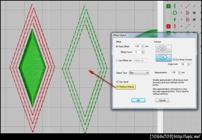Toggle the Use Spiral checkbox
Viewport: 202px width, 140px height.
tap(117, 82)
